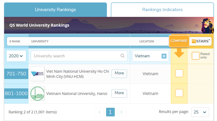The height and width of the screenshot is (121, 217).
Task: Open Vietnam National University, Hanoi link
Action: (77, 94)
